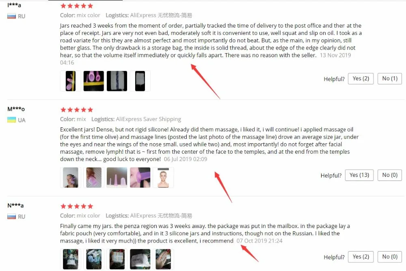Click the Ukrainian flag icon beside M***o

pyautogui.click(x=11, y=120)
